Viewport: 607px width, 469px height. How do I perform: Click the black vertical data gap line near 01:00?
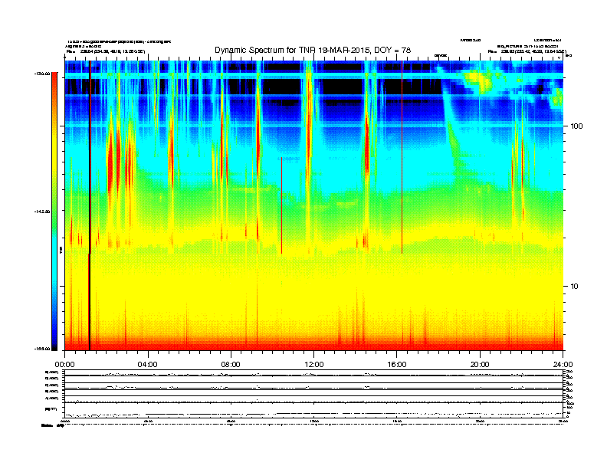(x=90, y=205)
